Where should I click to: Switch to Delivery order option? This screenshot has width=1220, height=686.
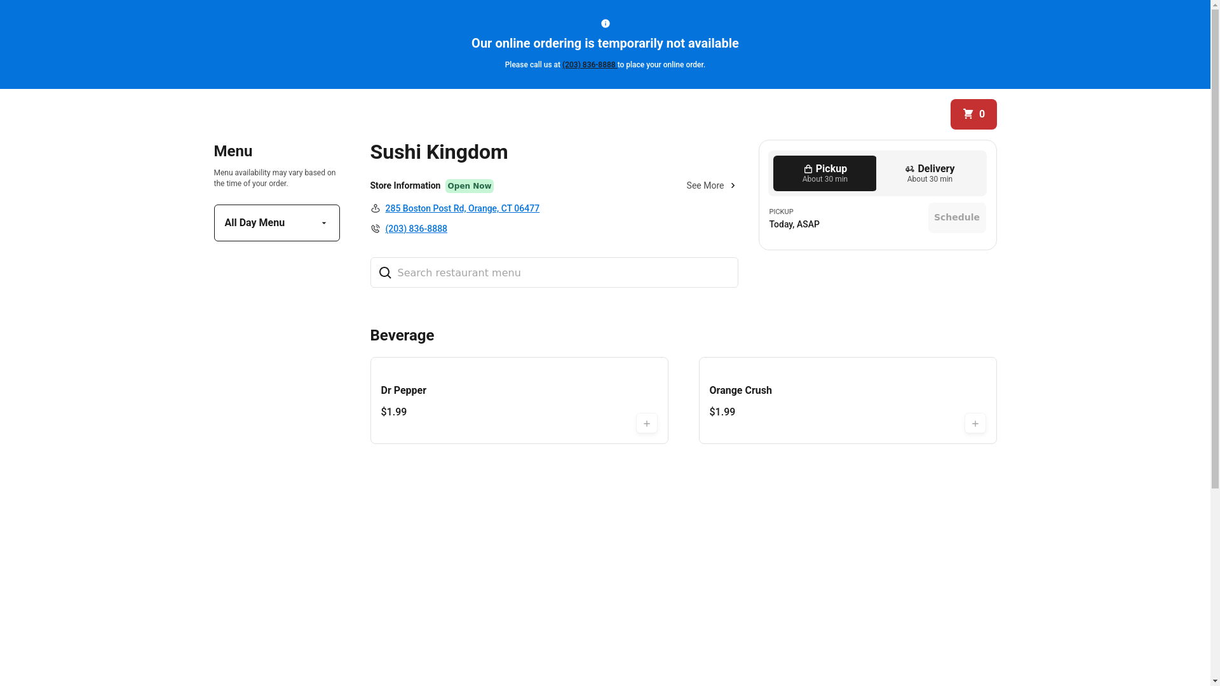[x=930, y=173]
